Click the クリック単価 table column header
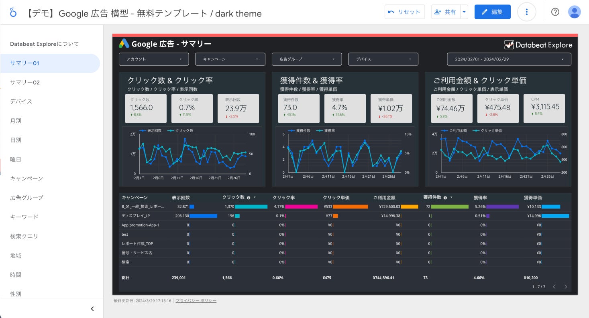The width and height of the screenshot is (589, 318). [336, 198]
